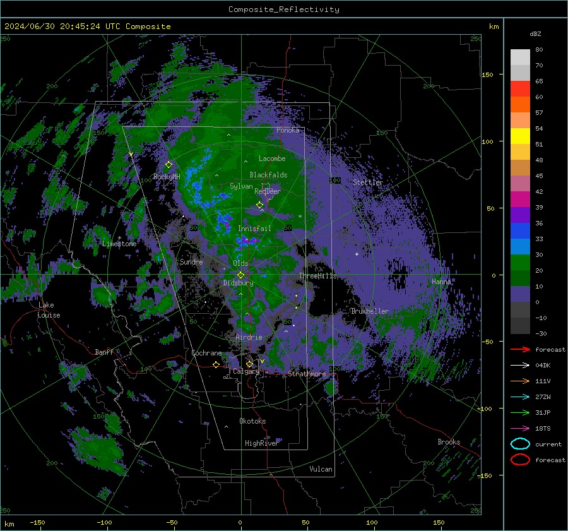Screen dimensions: 568x531
Task: Click yellow diamond marker beside RockyMH
Action: pos(169,165)
